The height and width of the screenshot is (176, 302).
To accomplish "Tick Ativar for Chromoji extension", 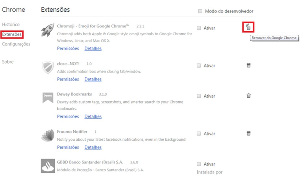I will (199, 28).
